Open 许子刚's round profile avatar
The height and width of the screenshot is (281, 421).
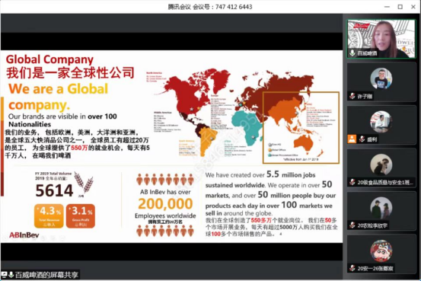pyautogui.click(x=381, y=78)
